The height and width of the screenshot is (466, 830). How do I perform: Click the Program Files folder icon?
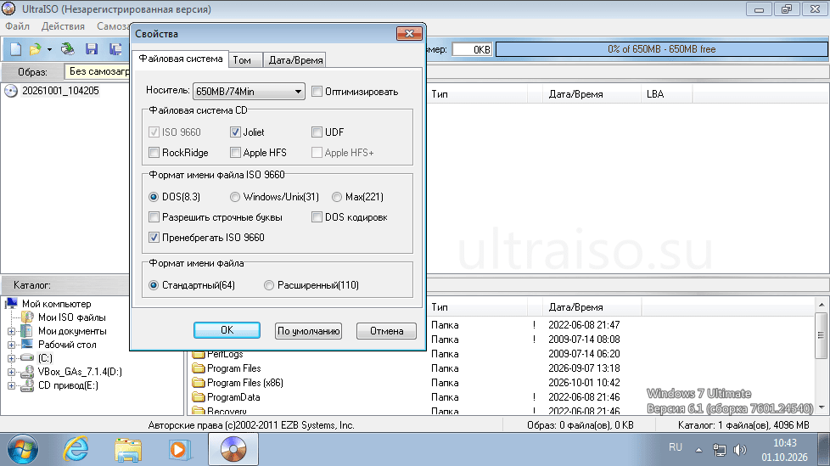[199, 368]
